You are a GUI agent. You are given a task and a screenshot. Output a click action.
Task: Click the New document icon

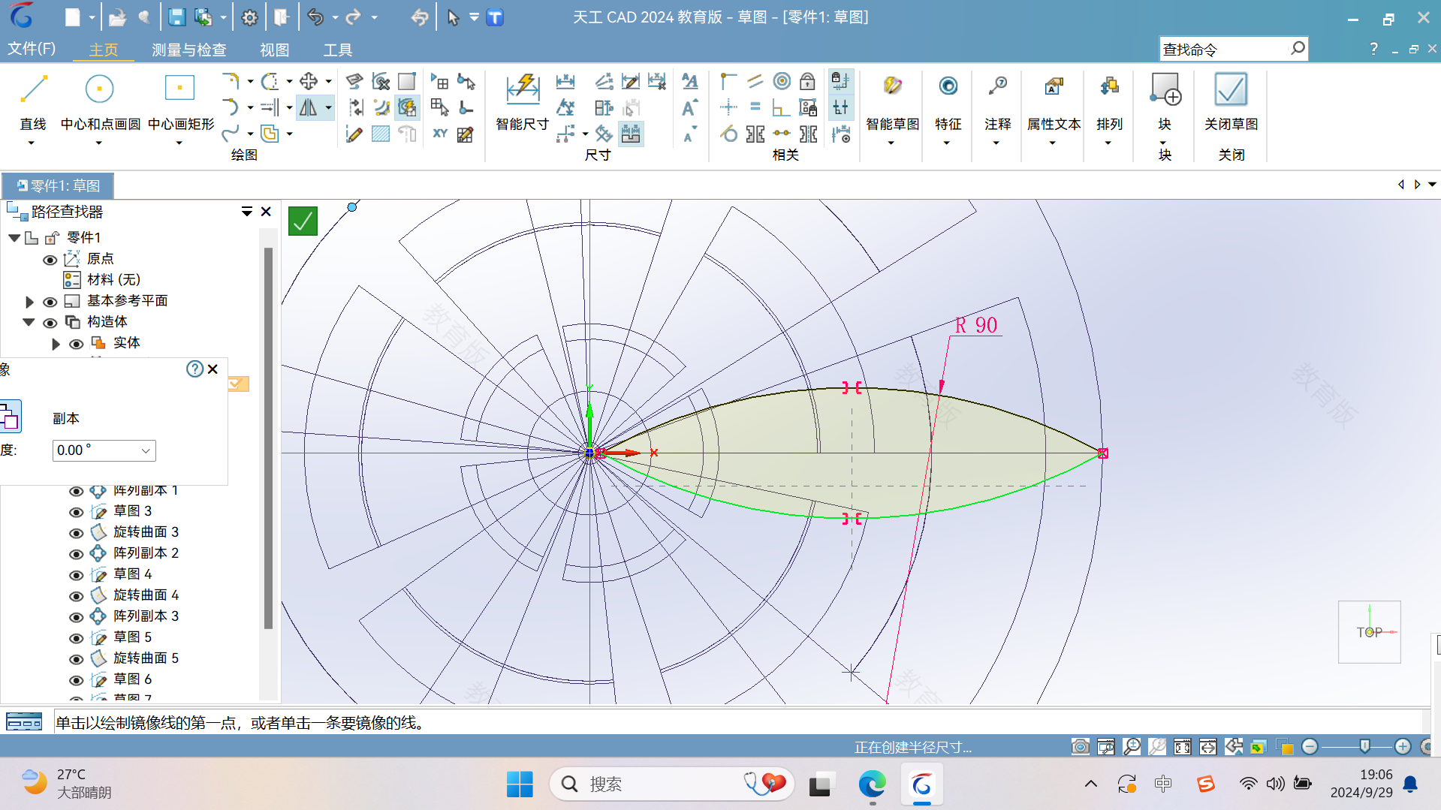(72, 17)
